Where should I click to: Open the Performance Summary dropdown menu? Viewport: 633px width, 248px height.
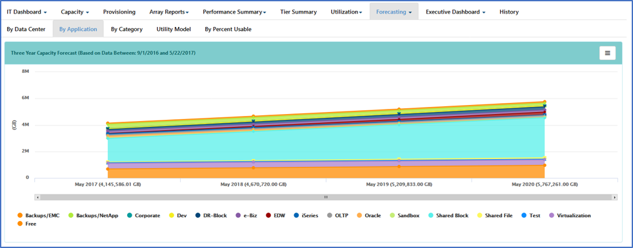(x=234, y=12)
